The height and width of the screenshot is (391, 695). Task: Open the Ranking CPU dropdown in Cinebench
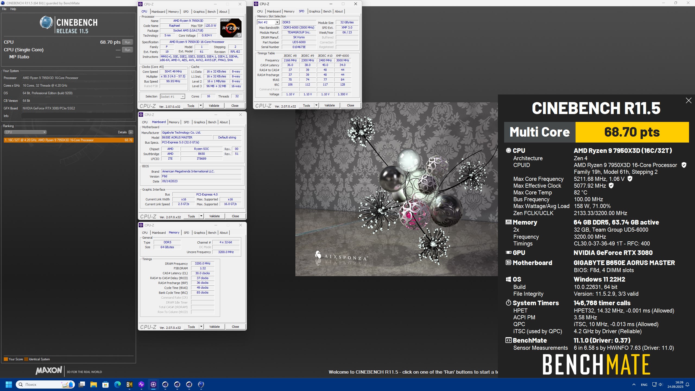coord(25,132)
